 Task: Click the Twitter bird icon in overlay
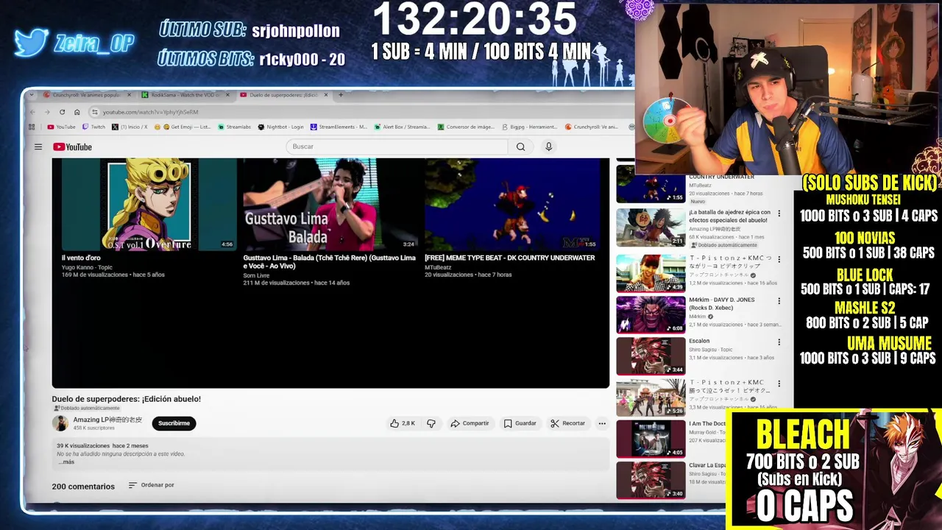tap(32, 43)
